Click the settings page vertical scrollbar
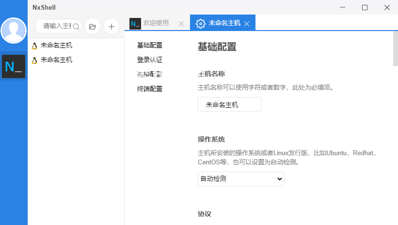398x225 pixels. tap(395, 48)
